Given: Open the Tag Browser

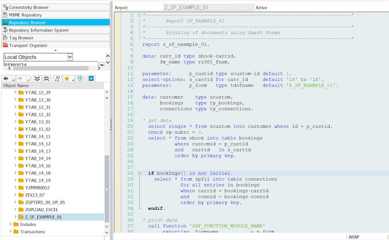Looking at the screenshot, I should [21, 38].
